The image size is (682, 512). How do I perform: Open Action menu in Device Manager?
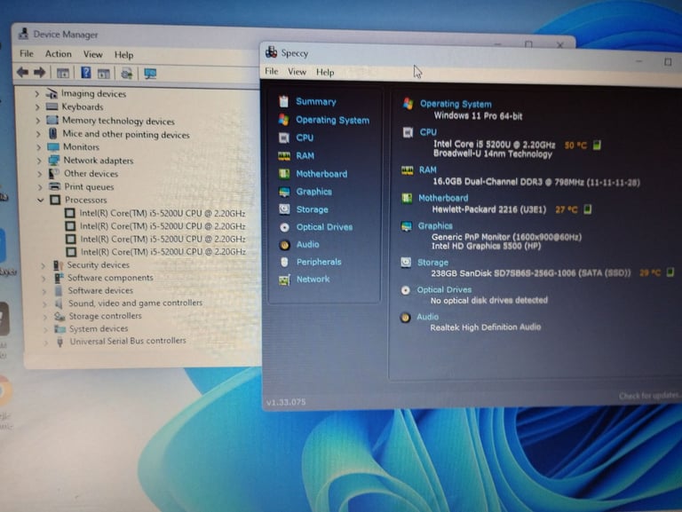pyautogui.click(x=59, y=54)
